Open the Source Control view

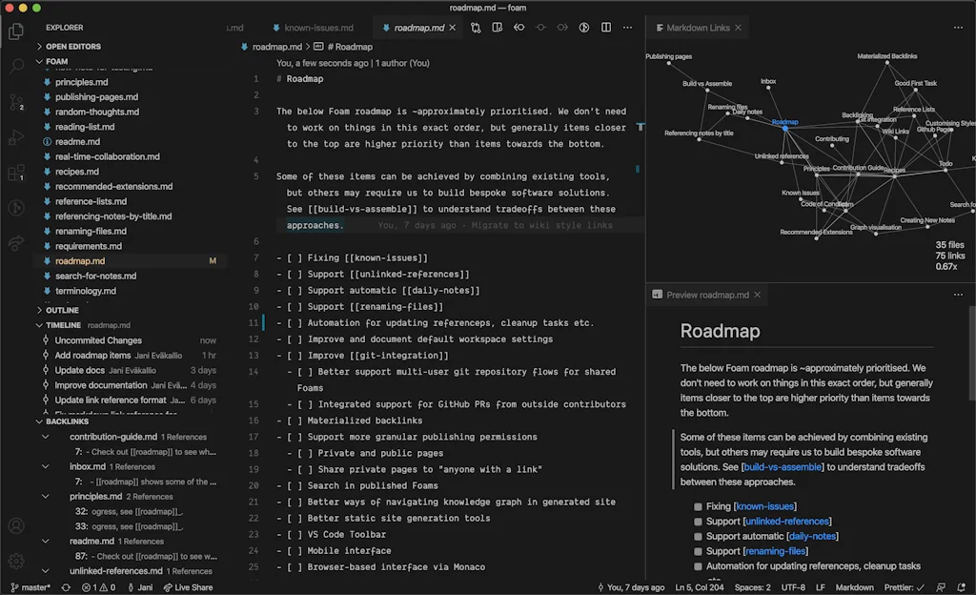[x=16, y=101]
